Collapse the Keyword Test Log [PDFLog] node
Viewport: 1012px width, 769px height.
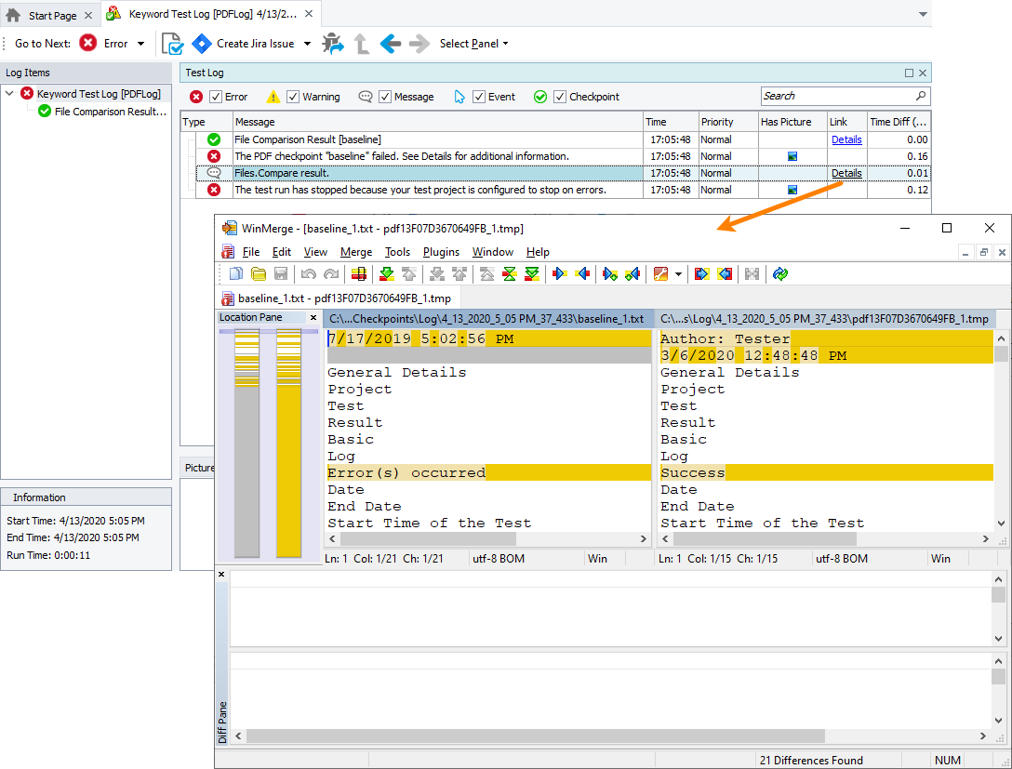[x=9, y=93]
